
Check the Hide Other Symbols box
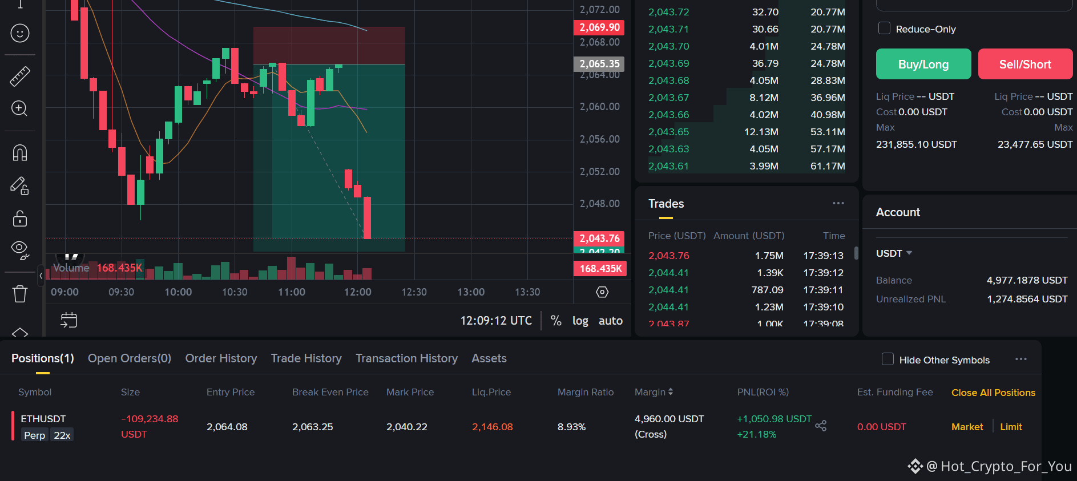click(x=888, y=359)
